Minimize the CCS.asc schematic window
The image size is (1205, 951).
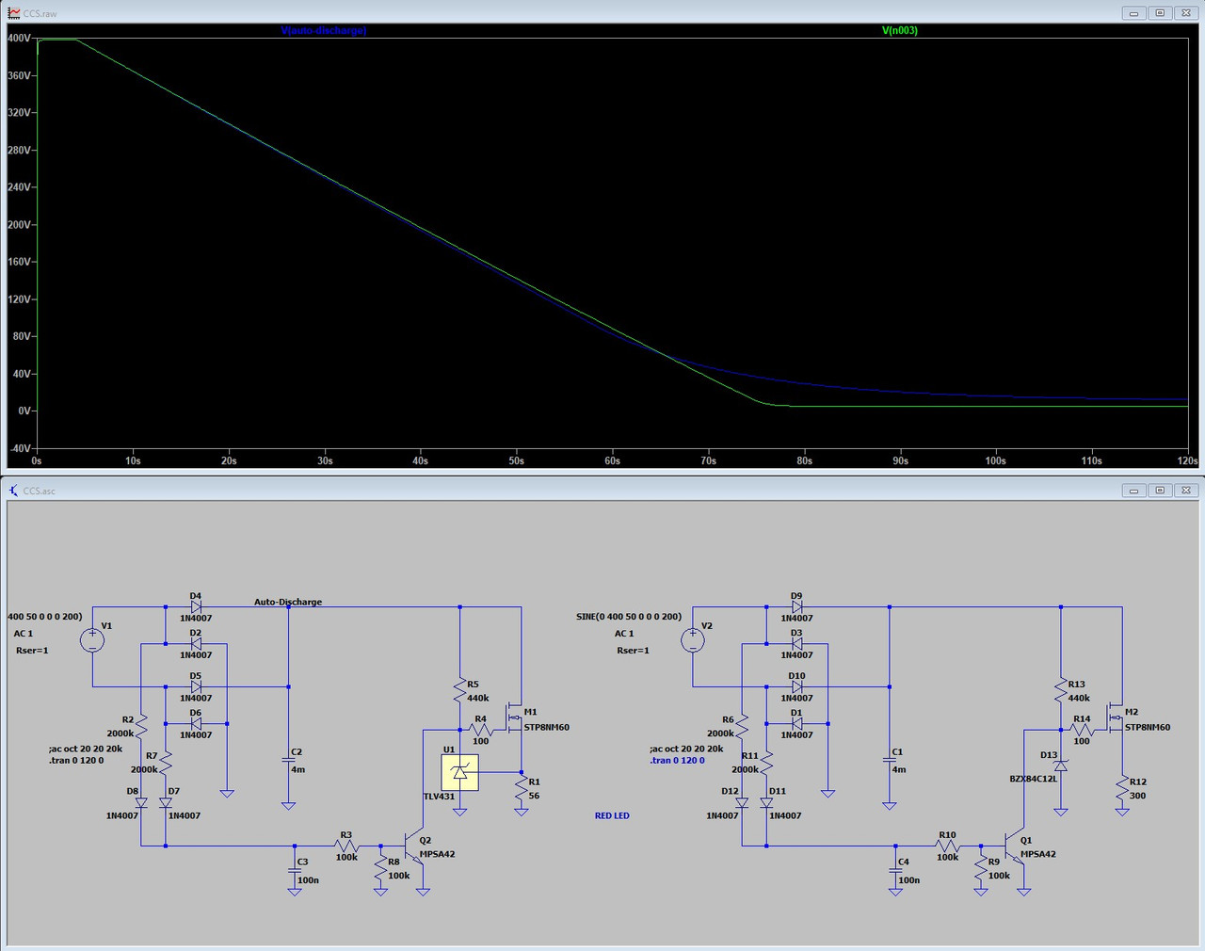click(1134, 491)
